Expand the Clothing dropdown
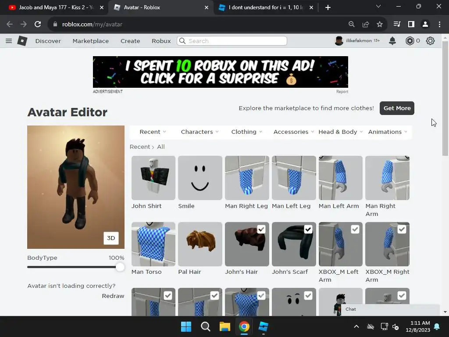This screenshot has width=449, height=337. coord(246,132)
